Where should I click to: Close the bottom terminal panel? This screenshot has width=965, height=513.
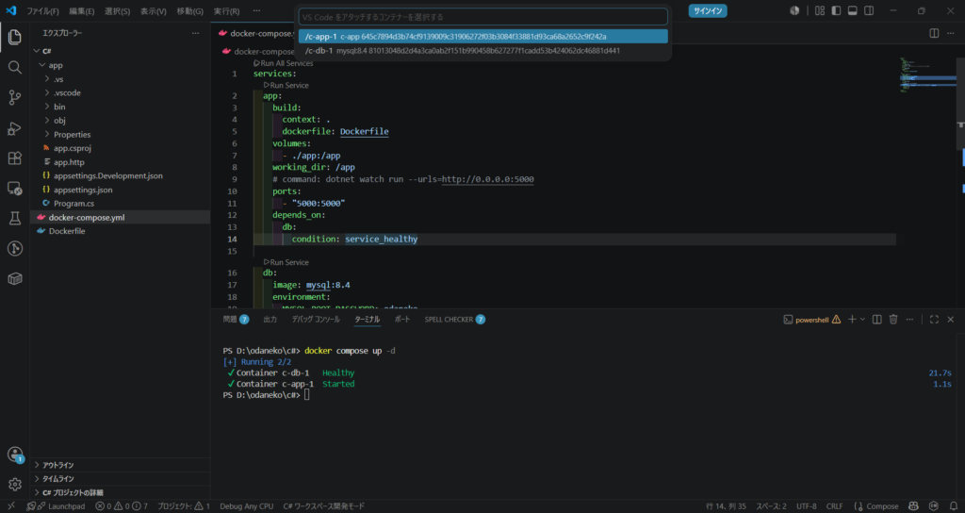(x=950, y=320)
